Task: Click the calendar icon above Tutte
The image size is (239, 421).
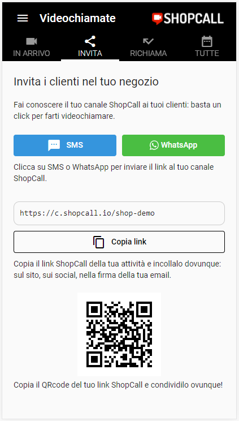Action: coord(207,41)
